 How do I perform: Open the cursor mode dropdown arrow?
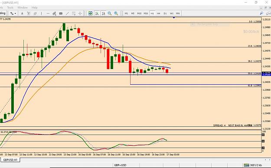(15, 13)
